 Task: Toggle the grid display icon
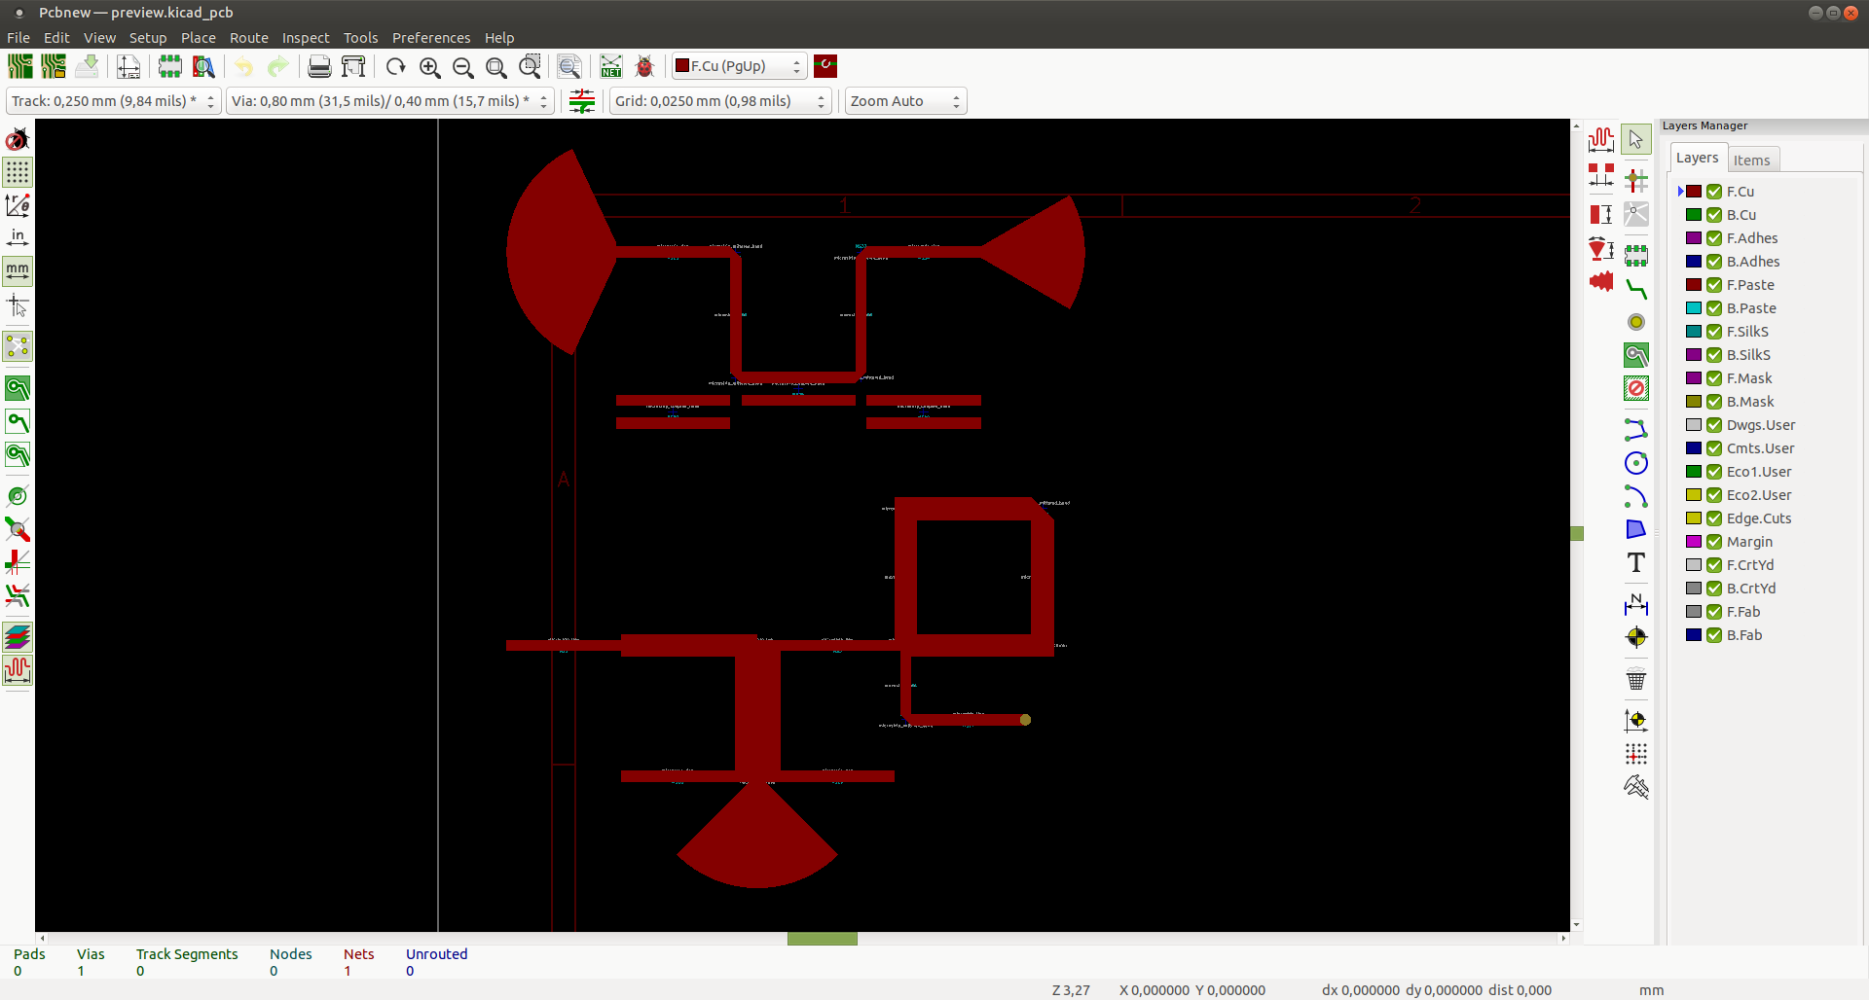coord(18,173)
